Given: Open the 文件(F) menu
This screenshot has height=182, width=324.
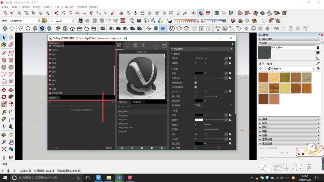Looking at the screenshot, I should 5,7.
